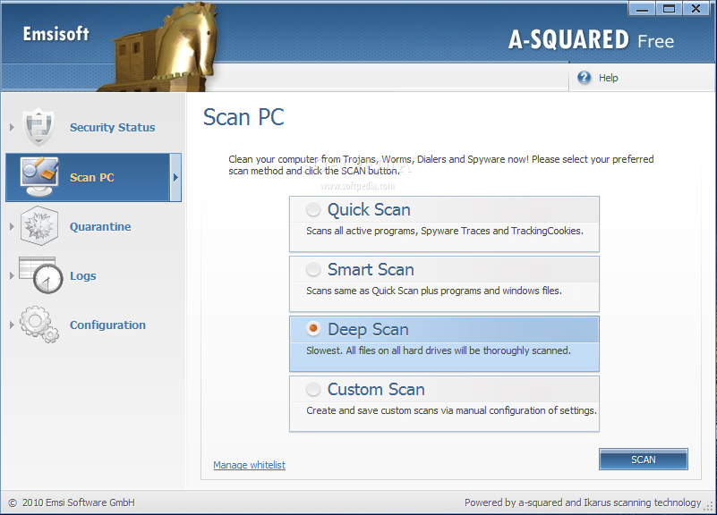Click the Trojan horse logo
This screenshot has width=717, height=515.
click(163, 45)
